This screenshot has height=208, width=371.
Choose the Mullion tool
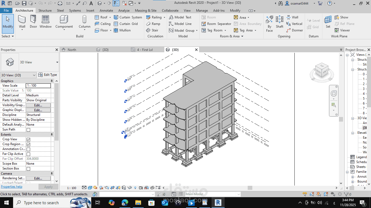click(x=122, y=30)
